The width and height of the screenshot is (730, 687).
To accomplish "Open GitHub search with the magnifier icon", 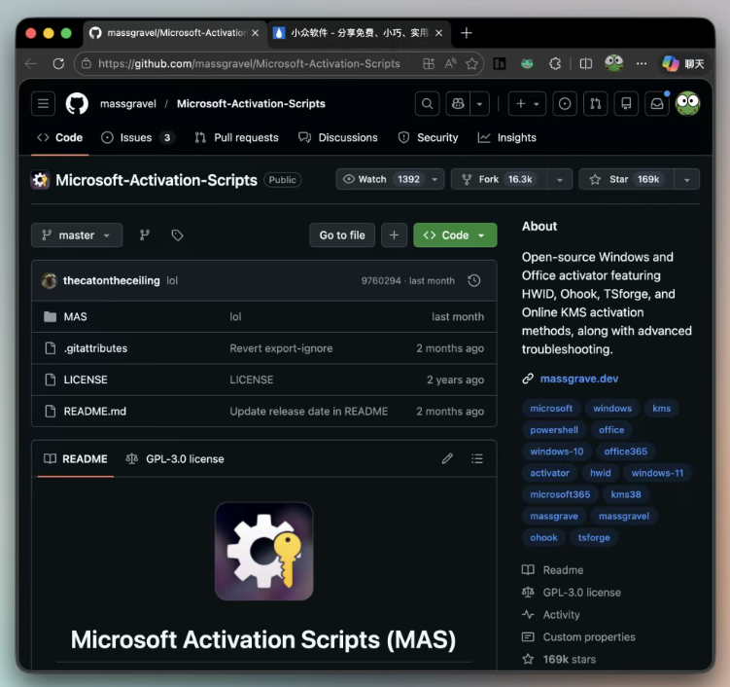I will 427,103.
